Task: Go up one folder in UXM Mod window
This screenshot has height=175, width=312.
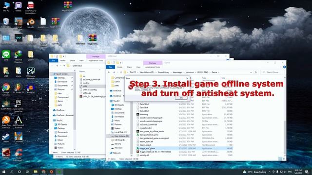Action: pos(64,66)
